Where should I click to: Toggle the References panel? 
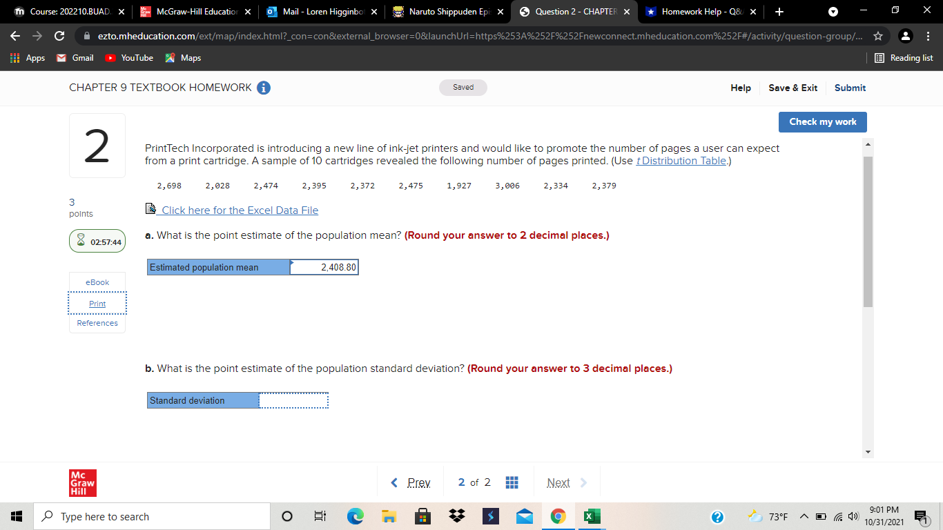(97, 322)
